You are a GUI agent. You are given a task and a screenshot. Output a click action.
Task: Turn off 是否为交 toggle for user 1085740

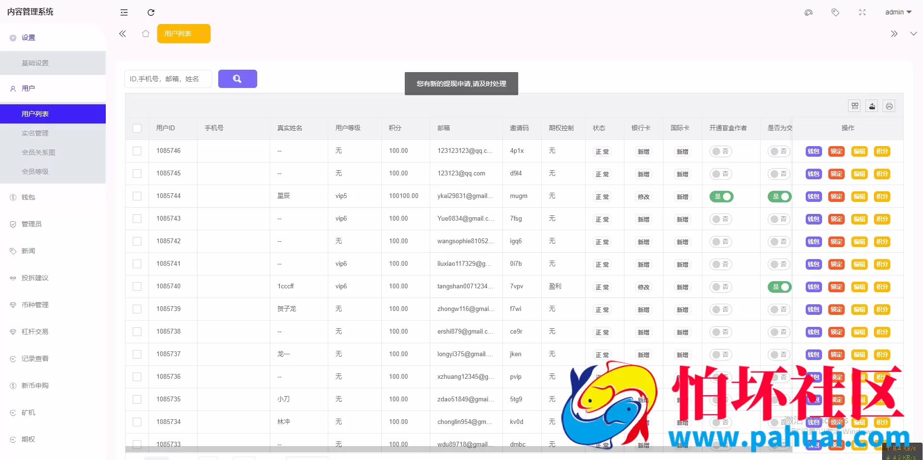779,287
